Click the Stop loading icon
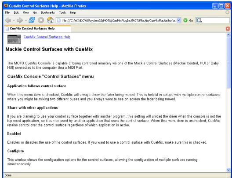 click(x=41, y=20)
